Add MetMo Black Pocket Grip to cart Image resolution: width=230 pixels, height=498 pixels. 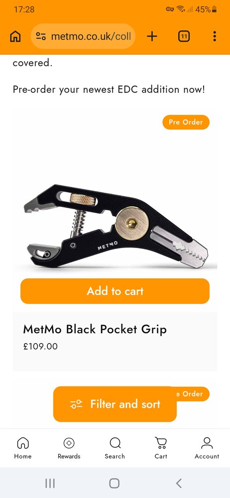(115, 291)
